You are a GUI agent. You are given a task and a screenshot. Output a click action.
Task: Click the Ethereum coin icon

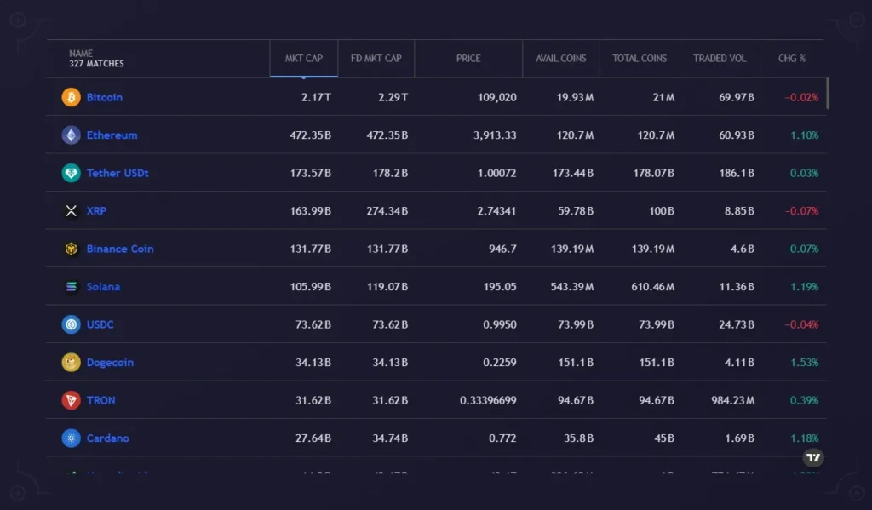(72, 135)
